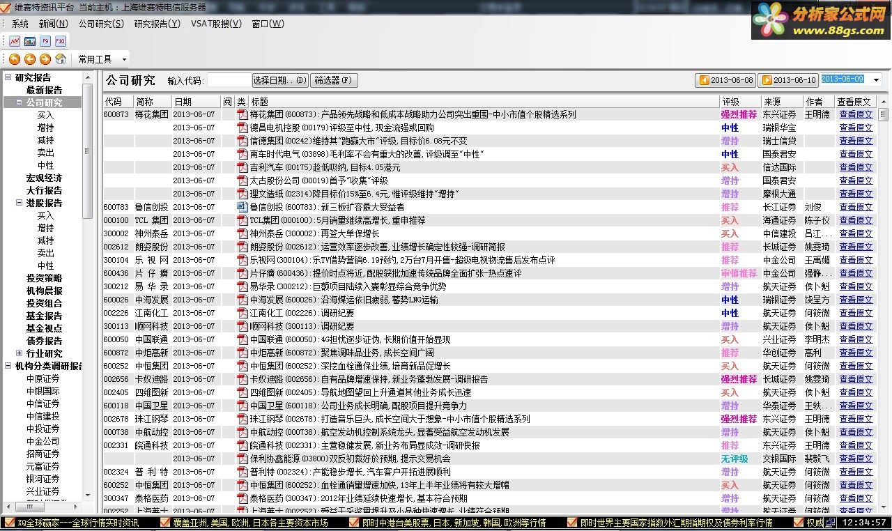The width and height of the screenshot is (892, 531).
Task: Sort by the 评级 column header
Action: coord(740,102)
